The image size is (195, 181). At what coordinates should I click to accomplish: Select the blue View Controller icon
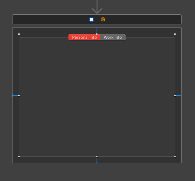click(x=92, y=19)
